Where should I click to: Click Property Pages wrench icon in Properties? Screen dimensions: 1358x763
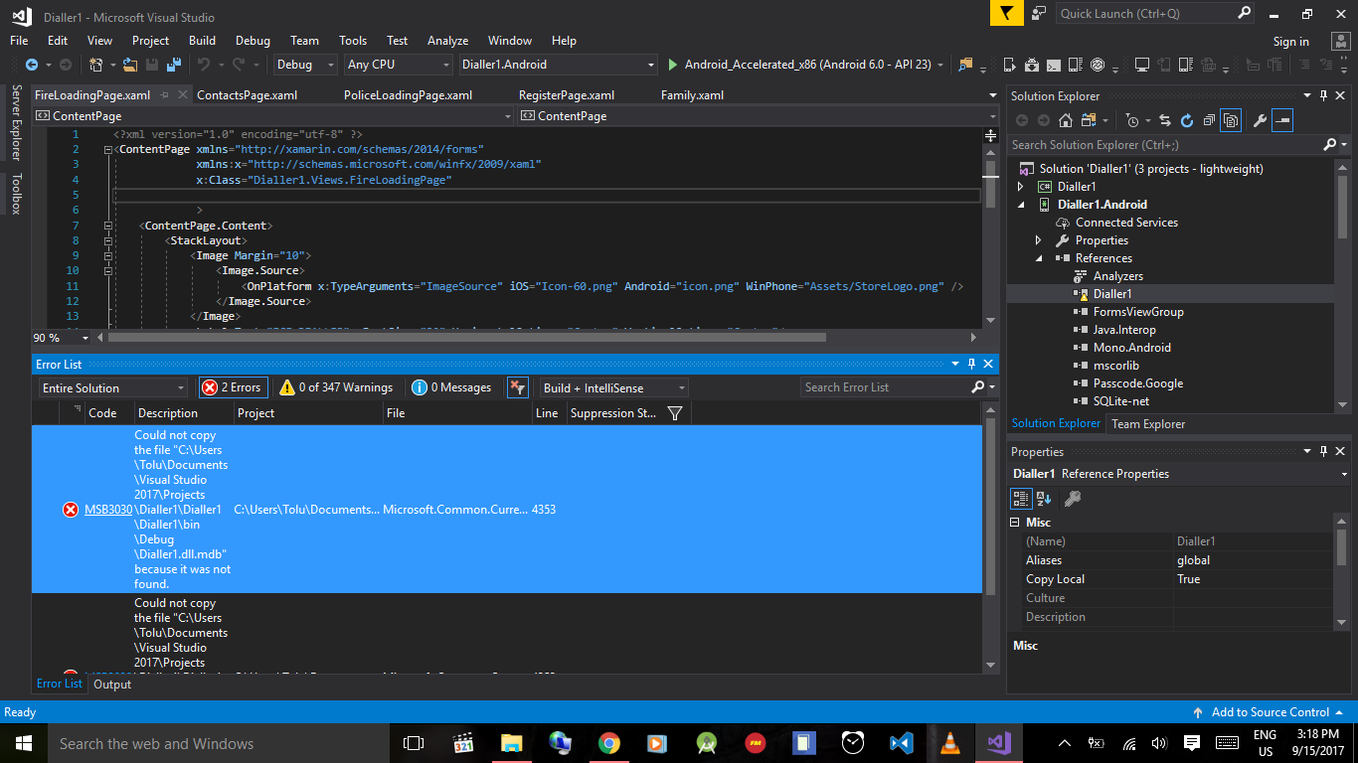pos(1073,498)
